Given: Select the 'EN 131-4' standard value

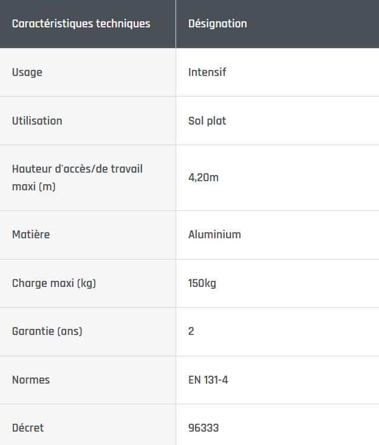Looking at the screenshot, I should click(x=208, y=380).
